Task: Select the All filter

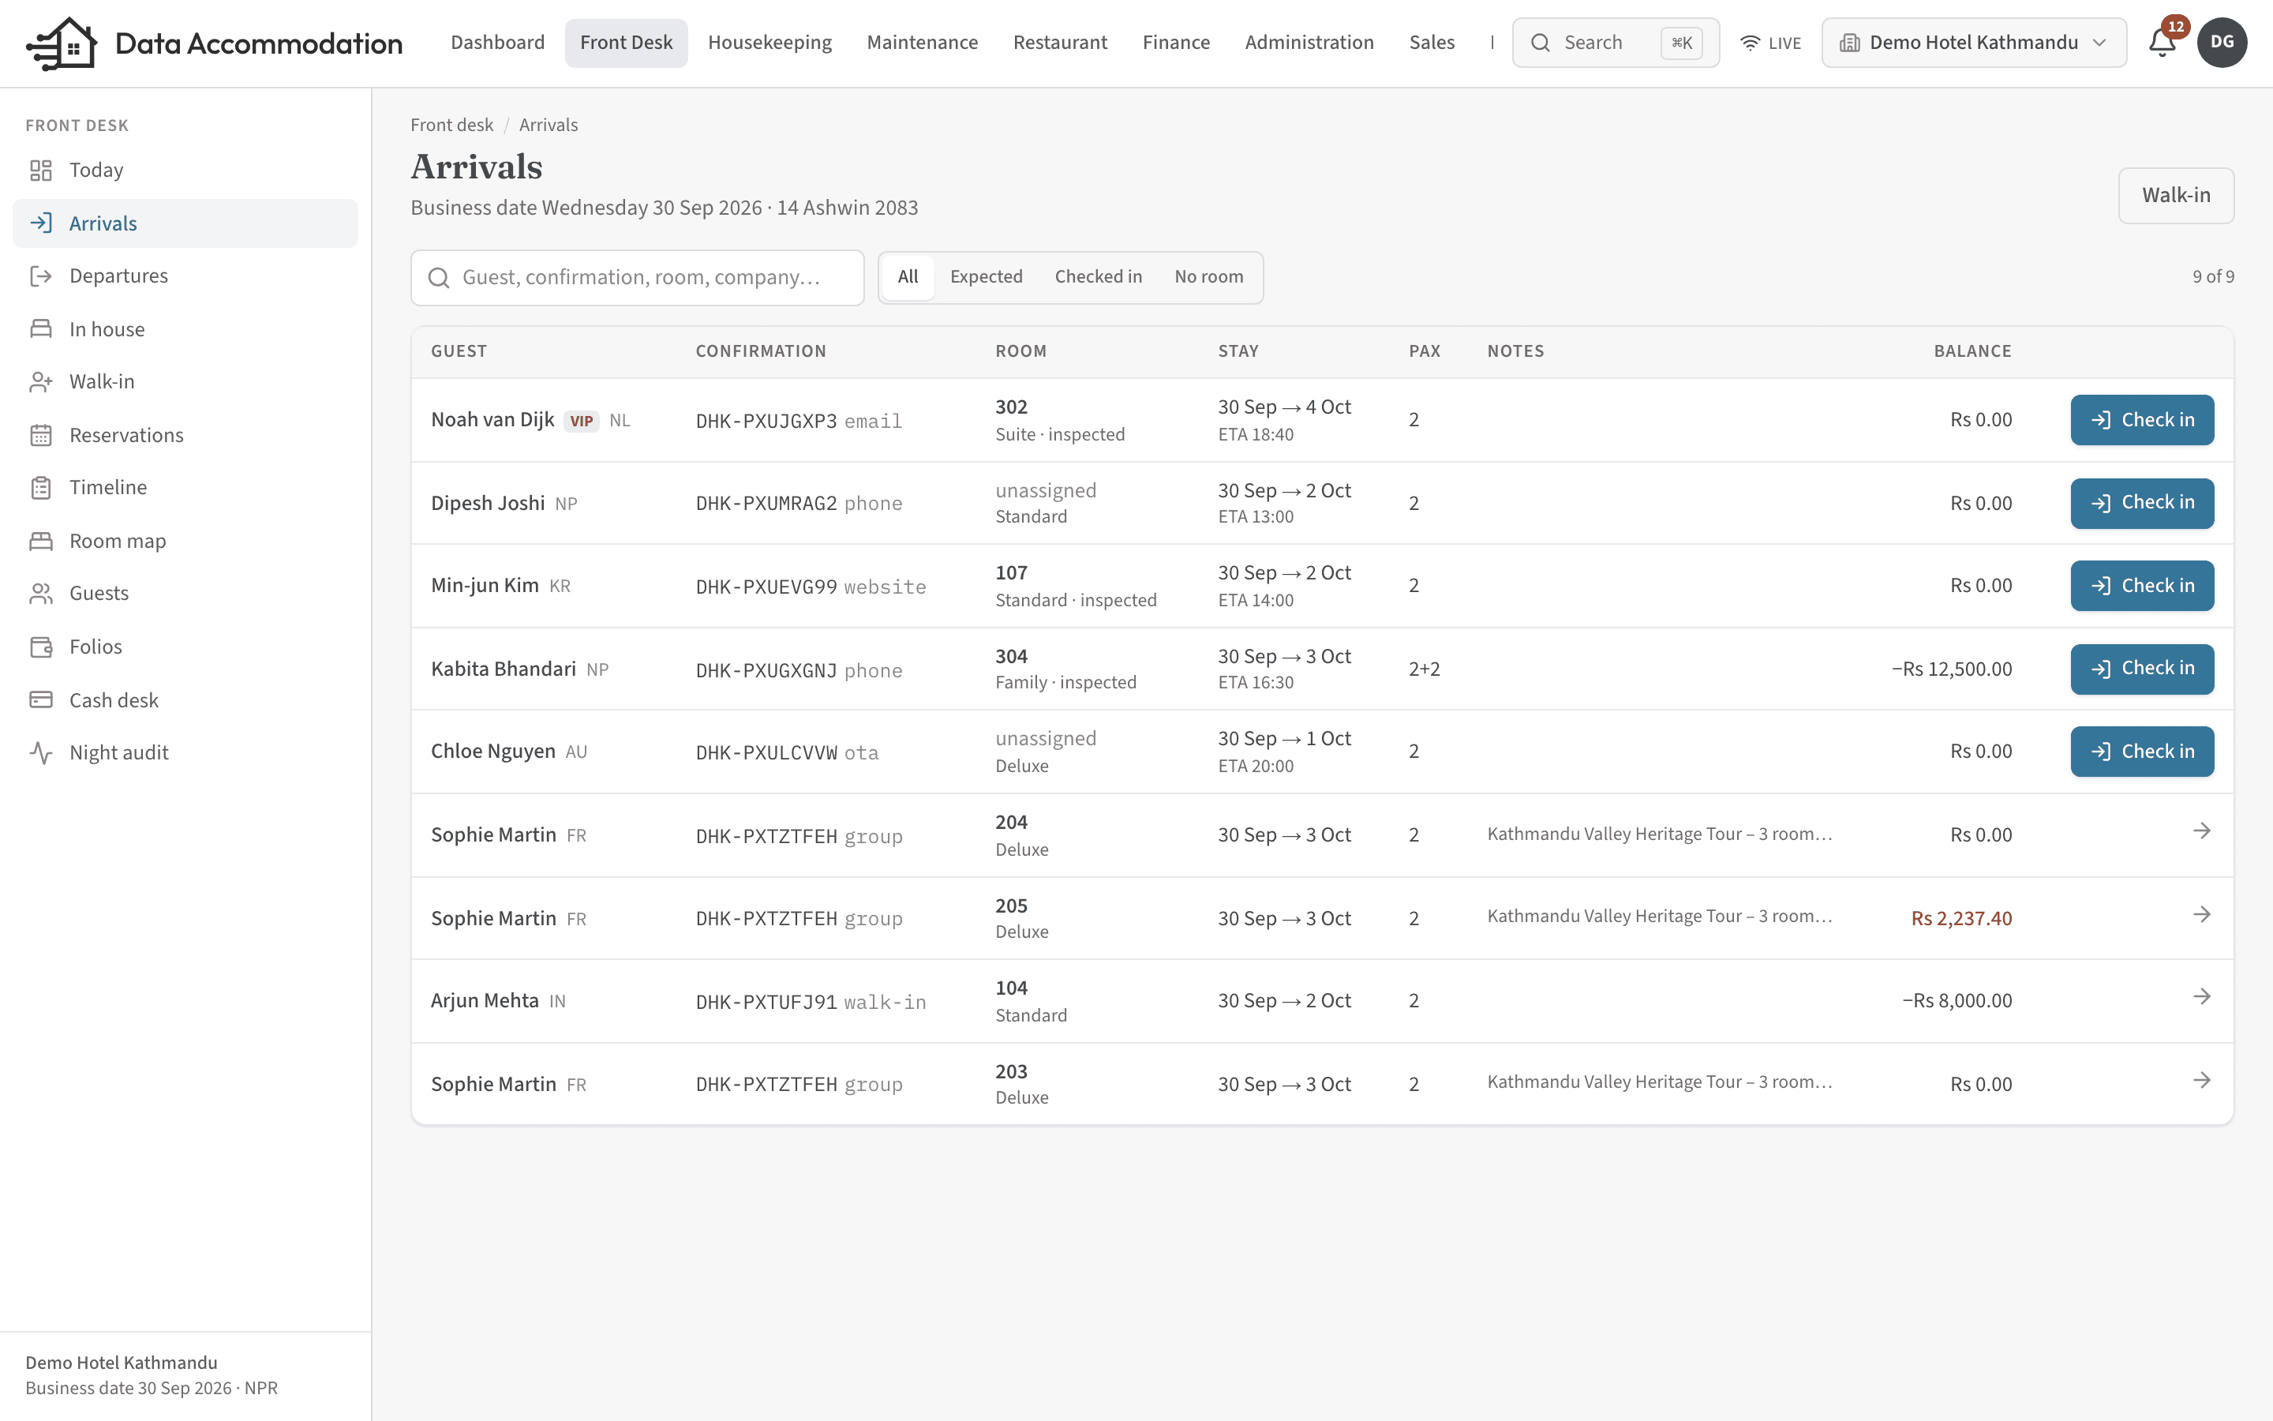Action: click(x=908, y=277)
